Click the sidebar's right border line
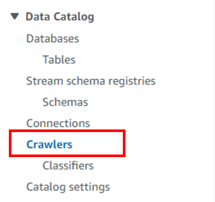Image resolution: width=215 pixels, height=202 pixels. (214, 101)
